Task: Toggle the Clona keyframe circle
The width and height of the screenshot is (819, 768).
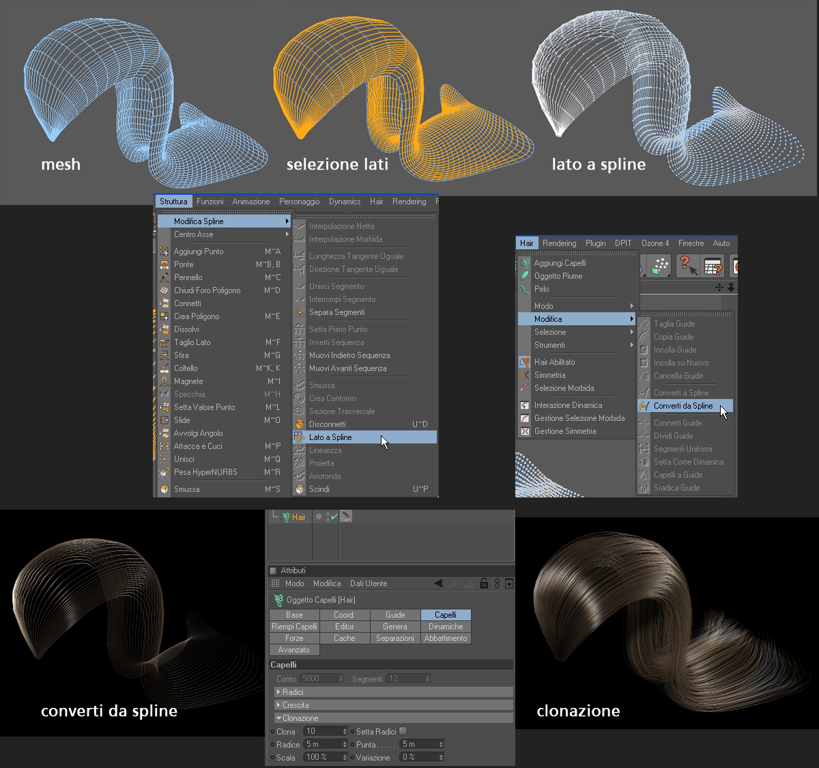Action: point(273,732)
